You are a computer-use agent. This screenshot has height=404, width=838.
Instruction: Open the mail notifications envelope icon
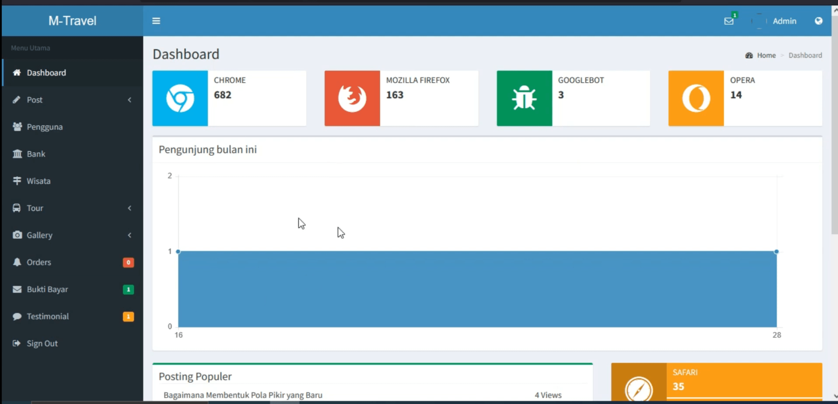tap(729, 21)
